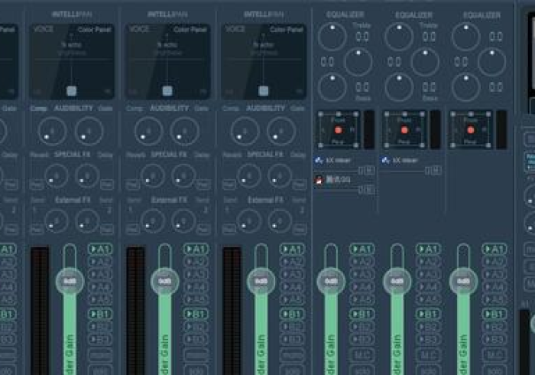Toggle the A1 bus on the first EQUALIZER strip

click(362, 249)
